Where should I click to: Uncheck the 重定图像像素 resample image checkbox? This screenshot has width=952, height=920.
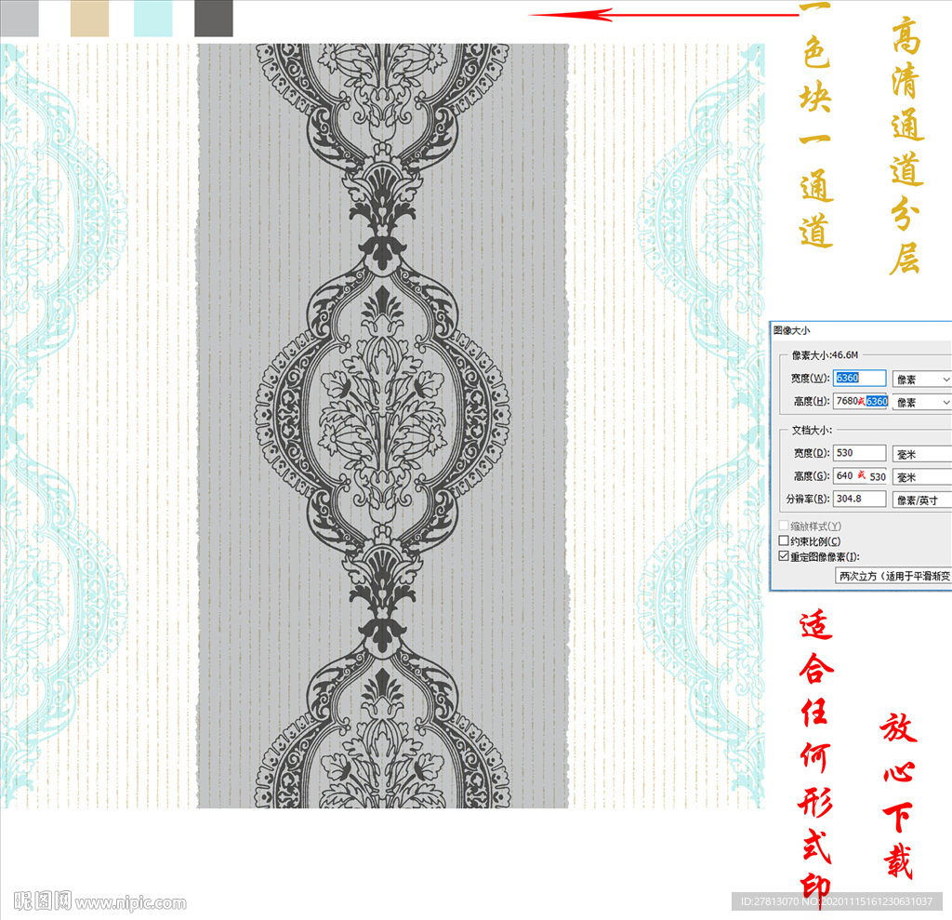click(x=784, y=556)
